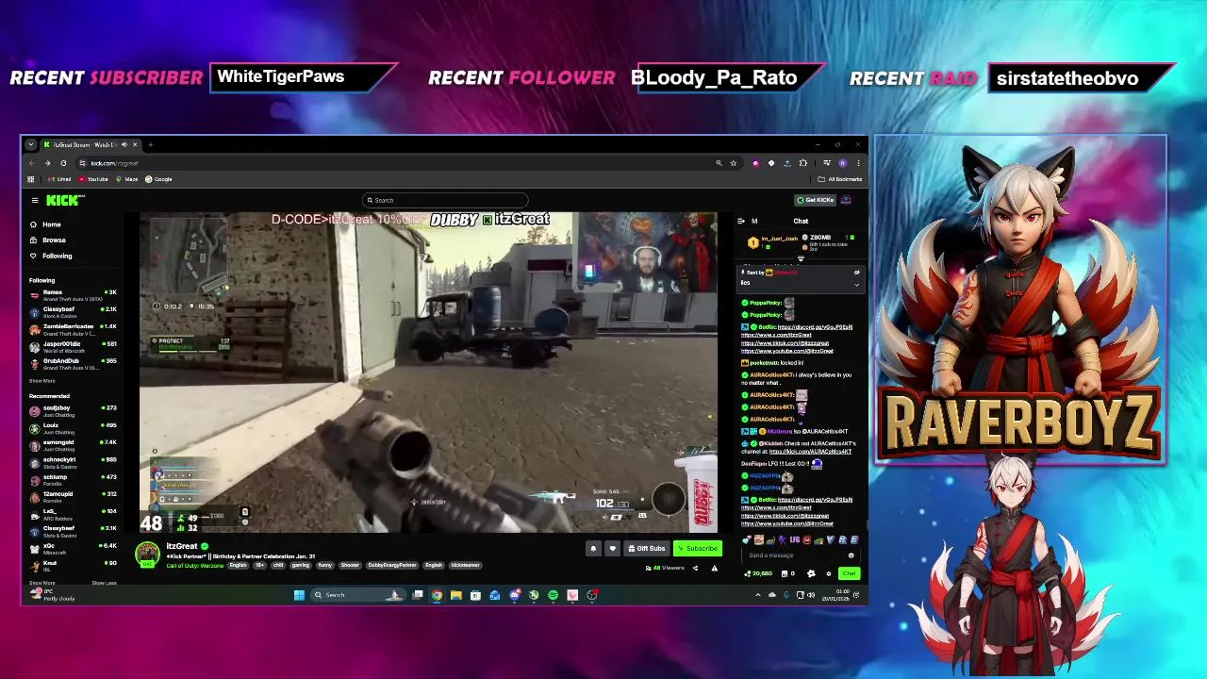Click the Shooter stream tag

tap(350, 565)
